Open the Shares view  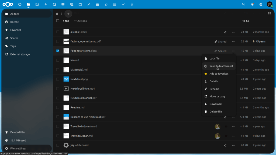(27, 38)
